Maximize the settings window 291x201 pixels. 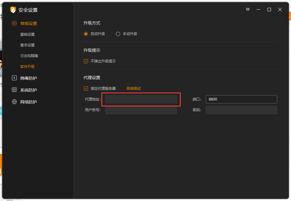(269, 10)
